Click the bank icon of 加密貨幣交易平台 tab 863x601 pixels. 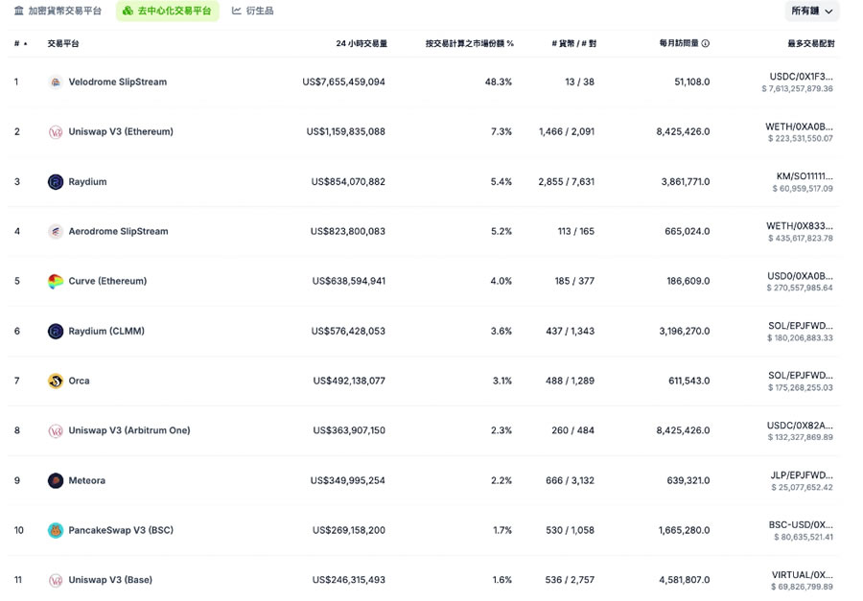click(19, 11)
